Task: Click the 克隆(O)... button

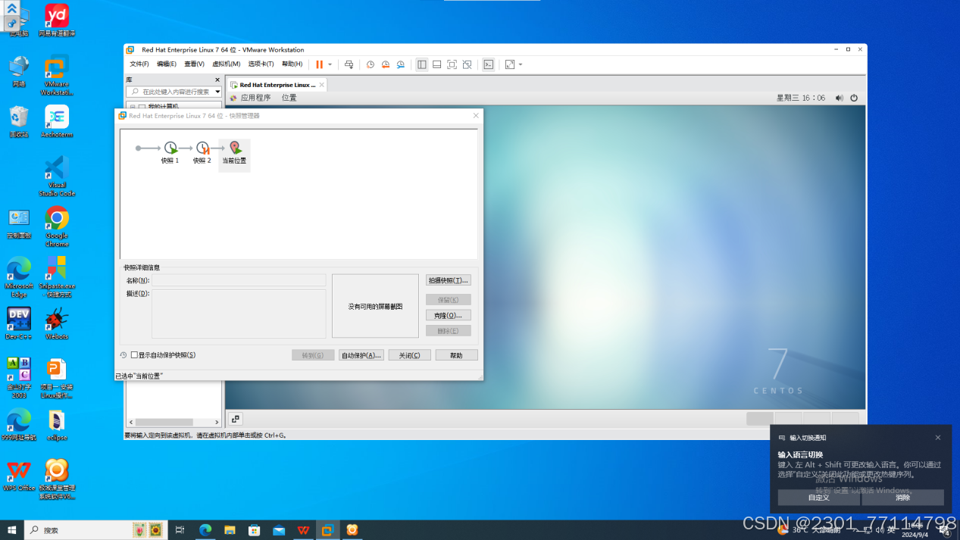Action: [x=449, y=315]
